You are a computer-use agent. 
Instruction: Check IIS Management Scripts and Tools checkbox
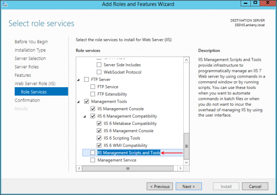click(x=93, y=153)
